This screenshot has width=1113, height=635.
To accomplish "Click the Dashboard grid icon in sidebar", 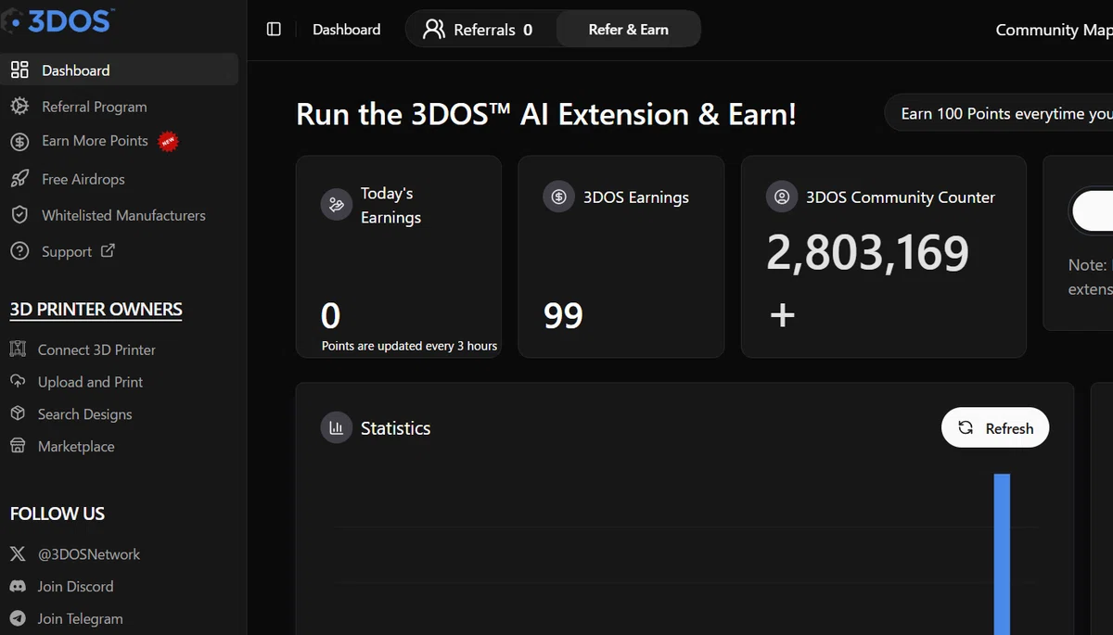I will pos(19,70).
